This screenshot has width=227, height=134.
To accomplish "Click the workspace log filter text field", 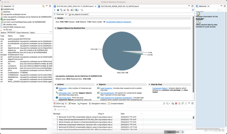I will pyautogui.click(x=124, y=110).
